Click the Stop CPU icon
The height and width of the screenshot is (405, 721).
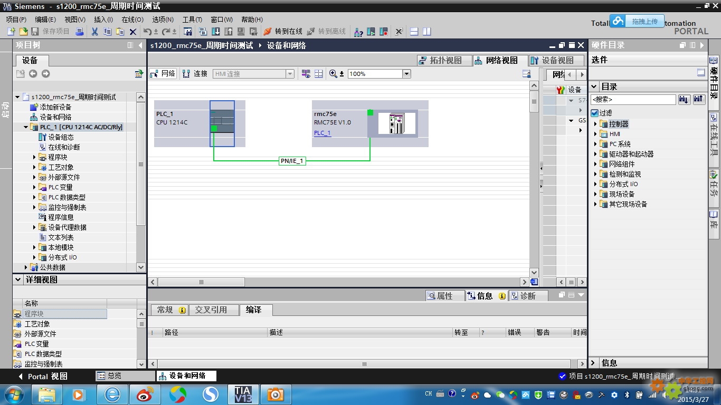384,32
